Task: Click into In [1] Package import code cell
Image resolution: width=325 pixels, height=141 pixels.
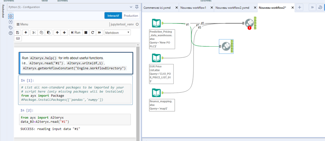Action: tap(75, 94)
